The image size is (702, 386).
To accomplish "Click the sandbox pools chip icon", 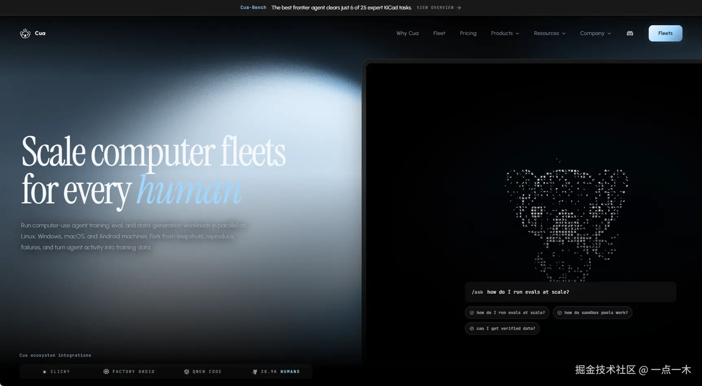I will (560, 313).
